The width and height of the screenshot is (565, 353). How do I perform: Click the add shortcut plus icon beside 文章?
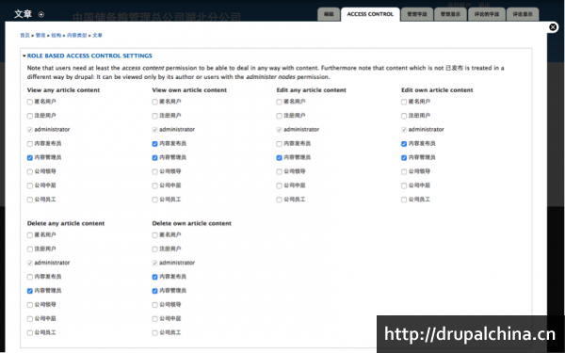[41, 14]
